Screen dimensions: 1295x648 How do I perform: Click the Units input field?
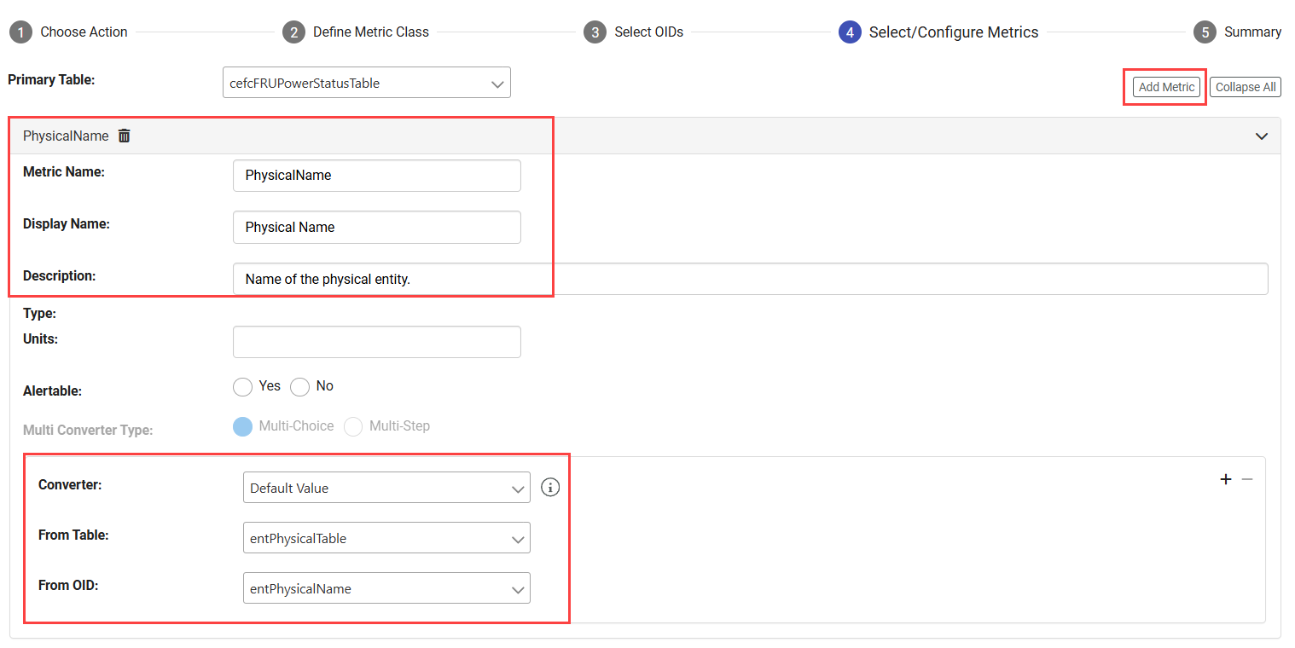tap(376, 342)
